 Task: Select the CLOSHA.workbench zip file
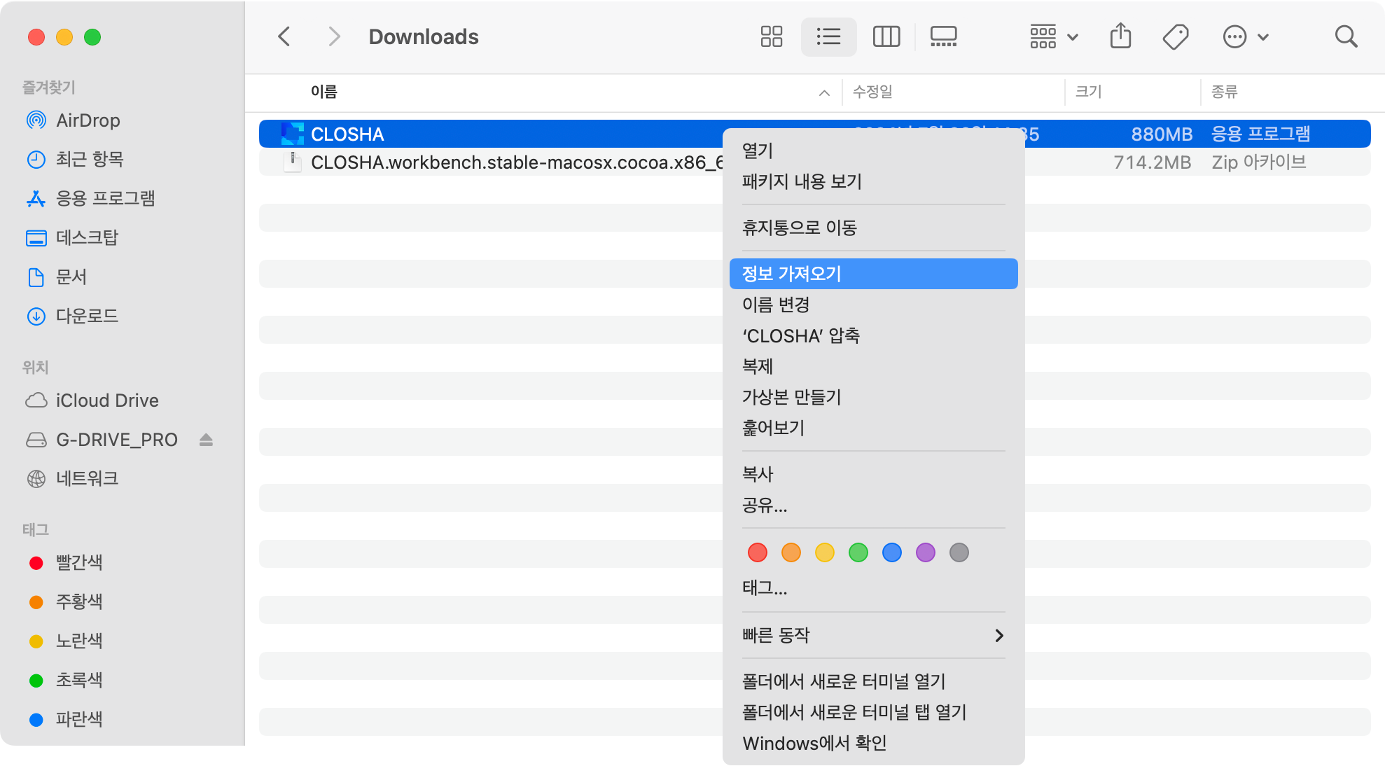point(814,162)
